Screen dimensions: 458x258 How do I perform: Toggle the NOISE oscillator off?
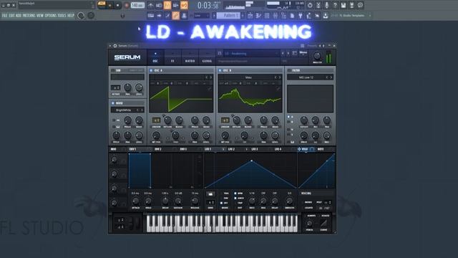113,103
